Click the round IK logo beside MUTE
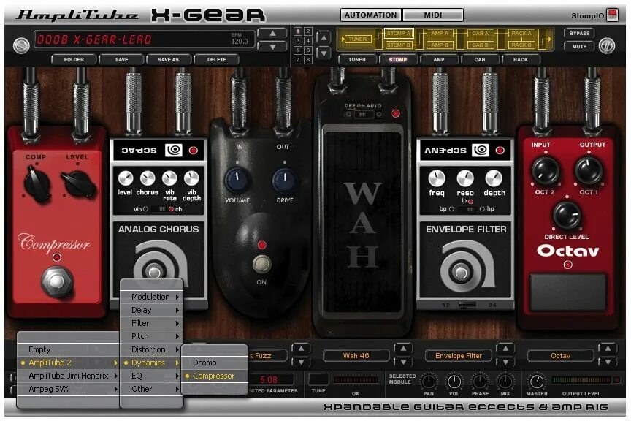The width and height of the screenshot is (631, 421). (606, 45)
